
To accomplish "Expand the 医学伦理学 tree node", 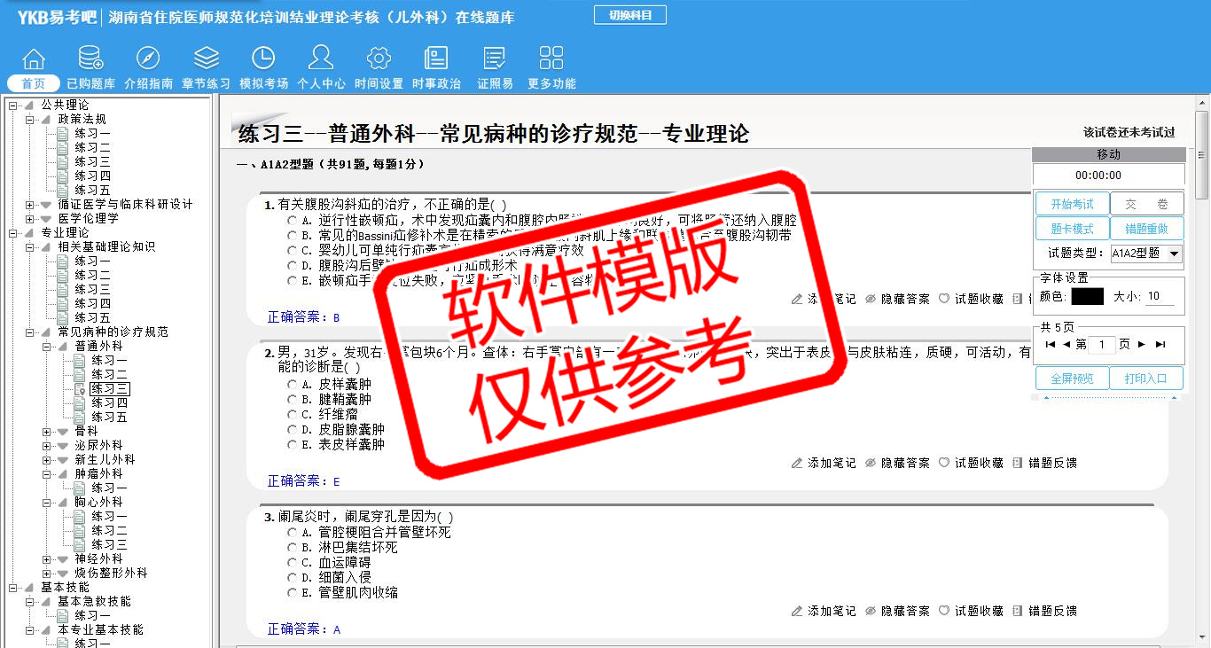I will click(x=30, y=219).
